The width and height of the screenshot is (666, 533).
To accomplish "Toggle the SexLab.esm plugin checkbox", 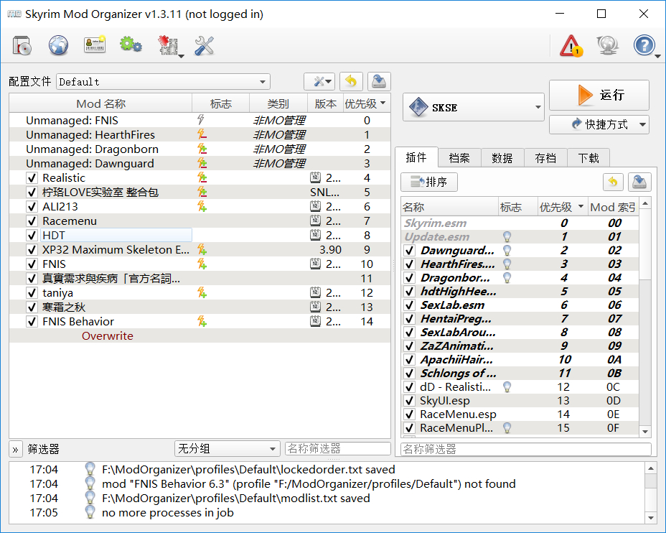I will pyautogui.click(x=410, y=305).
